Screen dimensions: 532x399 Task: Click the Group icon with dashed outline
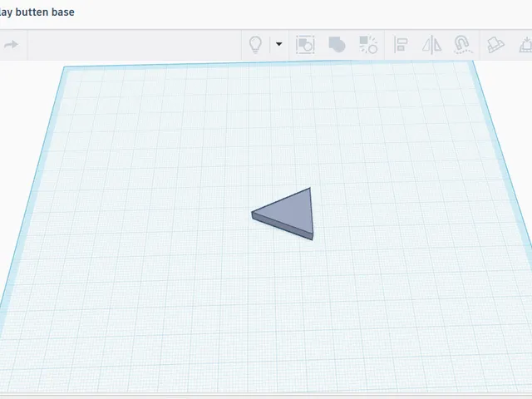(x=305, y=44)
